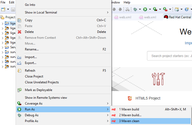Open the File menu
Image resolution: width=192 pixels, height=125 pixels.
(3, 2)
